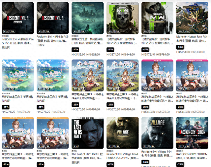Open the Resident Evil Village PS4 & PS5 cover
Screen dimensions: 211x167
[157, 133]
